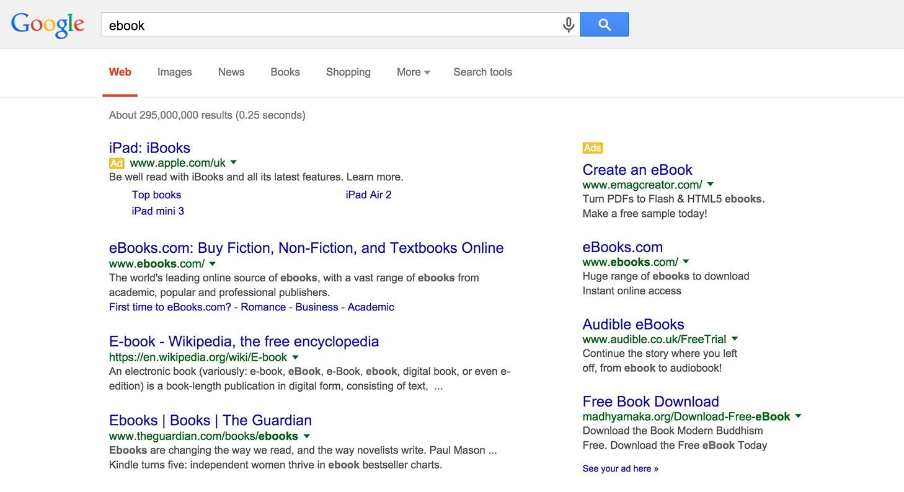
Task: Open E-book Wikipedia result title
Action: coord(244,341)
